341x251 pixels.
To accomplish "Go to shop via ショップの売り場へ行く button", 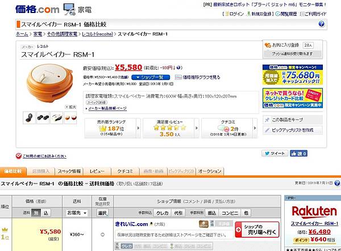I will click(x=257, y=229).
